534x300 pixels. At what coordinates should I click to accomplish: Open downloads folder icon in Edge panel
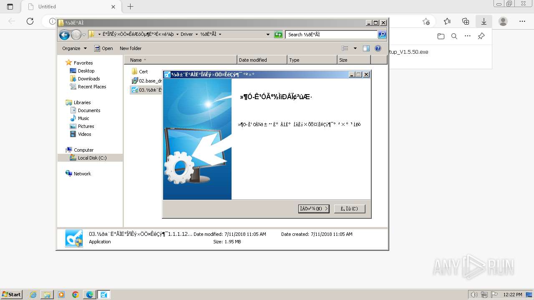pos(441,36)
